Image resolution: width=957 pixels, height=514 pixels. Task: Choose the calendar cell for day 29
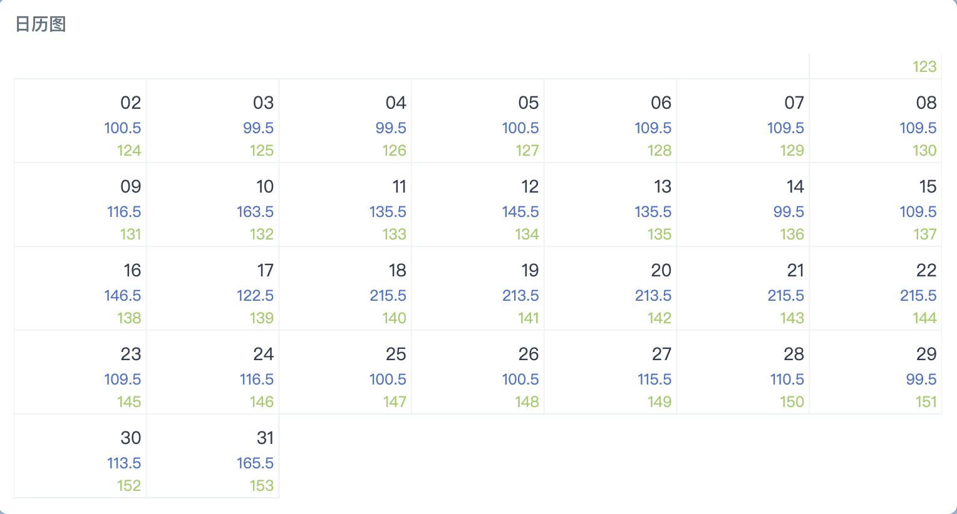(876, 372)
